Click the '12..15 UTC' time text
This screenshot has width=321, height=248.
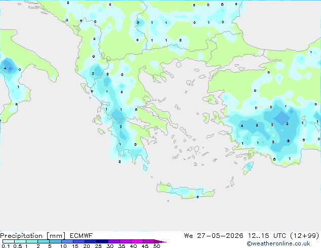pos(267,236)
